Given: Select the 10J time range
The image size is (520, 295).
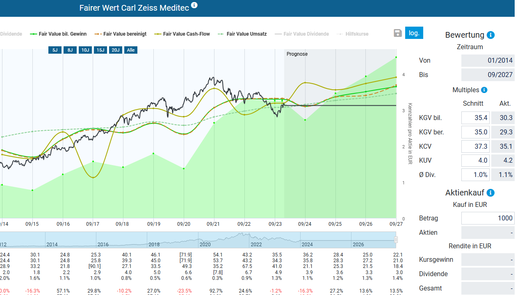Looking at the screenshot, I should point(85,50).
